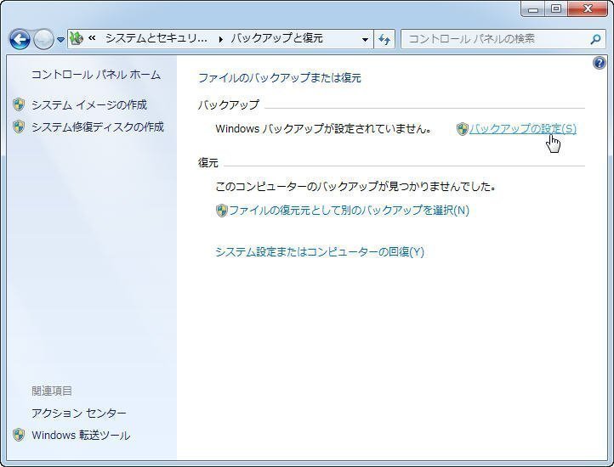Minimize the window
614x467 pixels.
(x=533, y=9)
